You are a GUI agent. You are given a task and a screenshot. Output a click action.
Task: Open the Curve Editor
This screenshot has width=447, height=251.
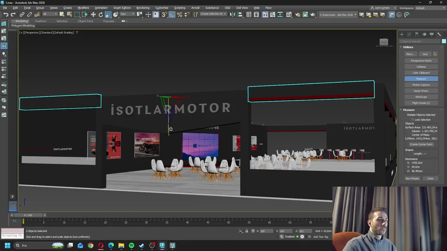coord(273,15)
